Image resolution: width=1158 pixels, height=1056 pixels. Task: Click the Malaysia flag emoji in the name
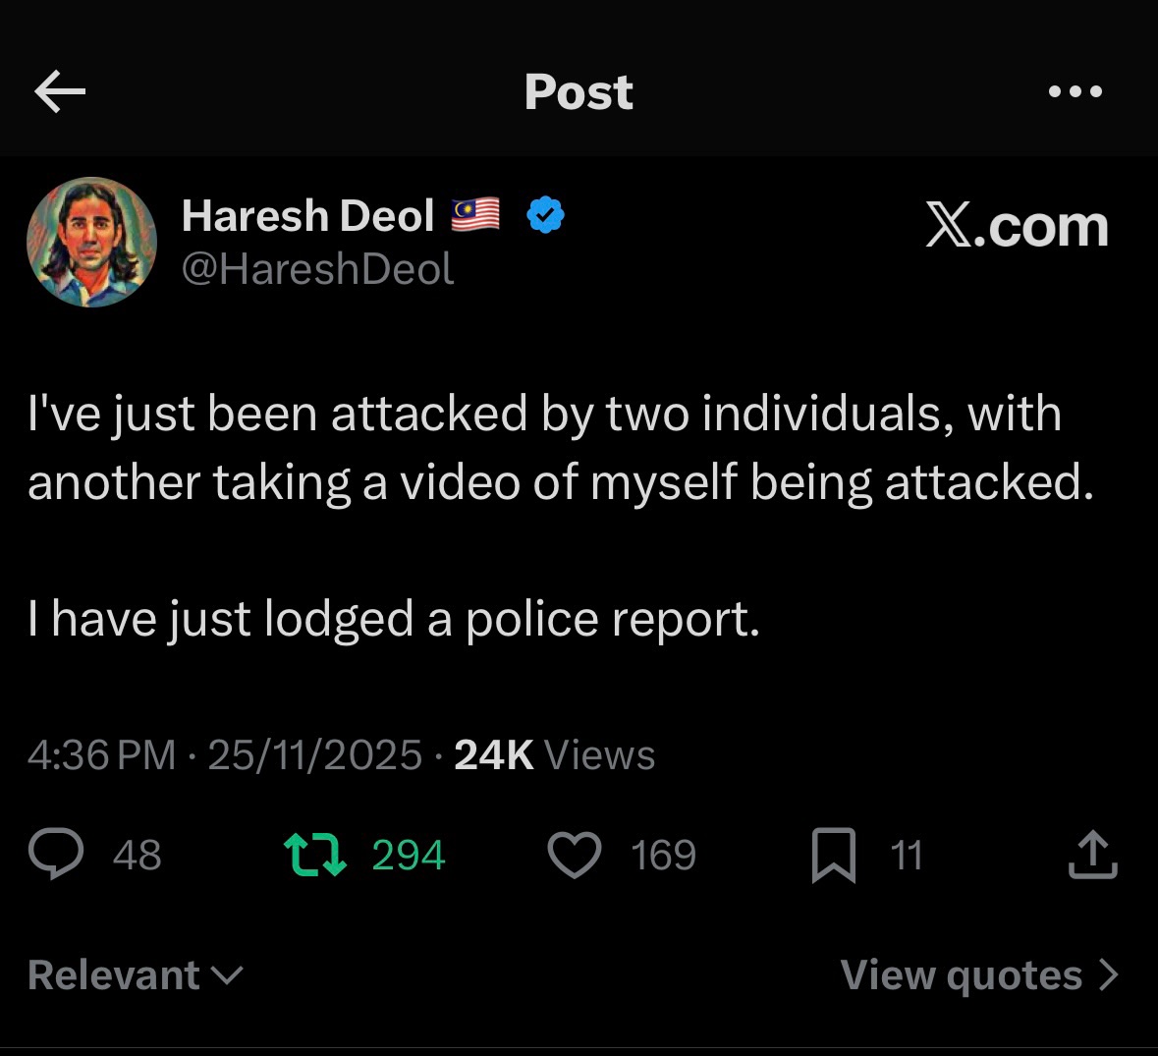pyautogui.click(x=475, y=214)
